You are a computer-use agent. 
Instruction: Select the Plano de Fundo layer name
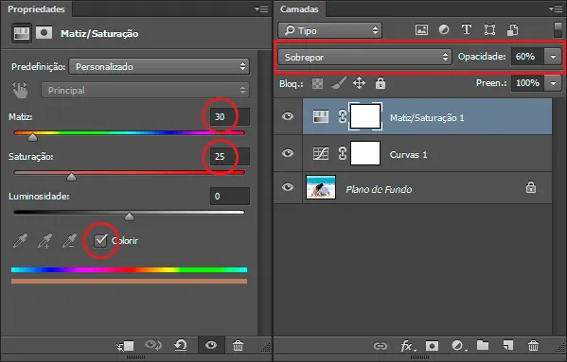pos(379,189)
